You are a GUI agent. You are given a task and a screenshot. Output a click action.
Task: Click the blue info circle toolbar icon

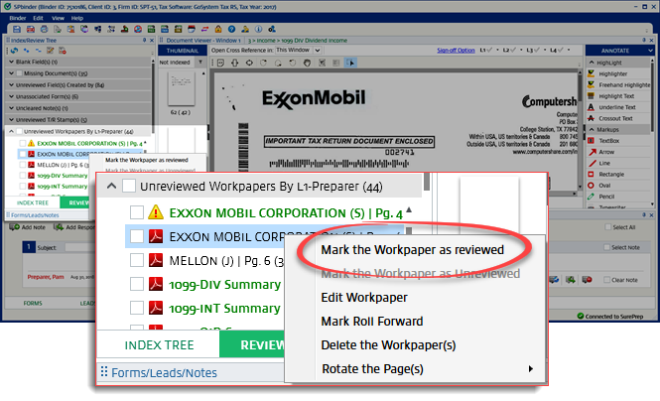(258, 29)
